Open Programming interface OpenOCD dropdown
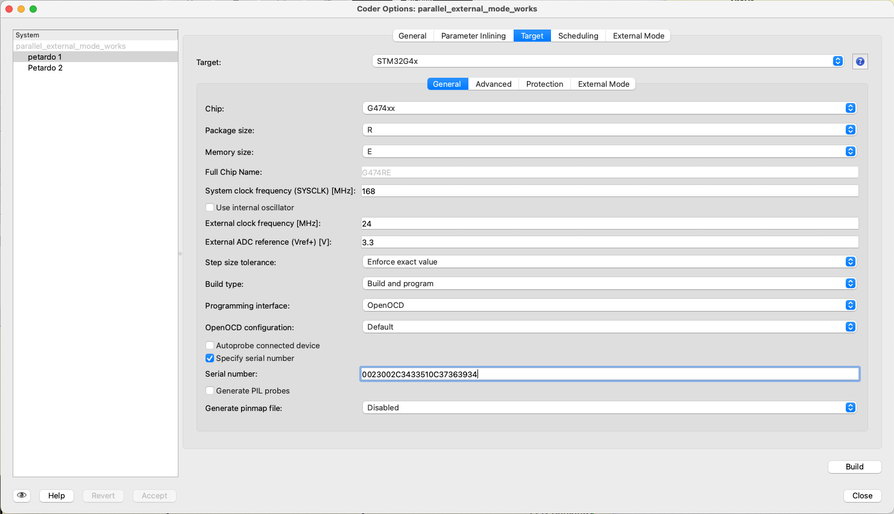Viewport: 894px width, 514px height. (609, 305)
